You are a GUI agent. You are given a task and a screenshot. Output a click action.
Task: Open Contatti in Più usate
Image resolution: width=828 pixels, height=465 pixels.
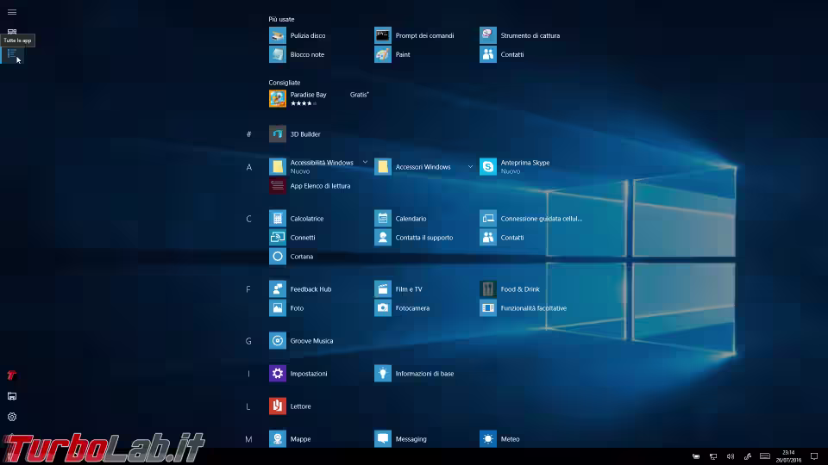(x=502, y=54)
